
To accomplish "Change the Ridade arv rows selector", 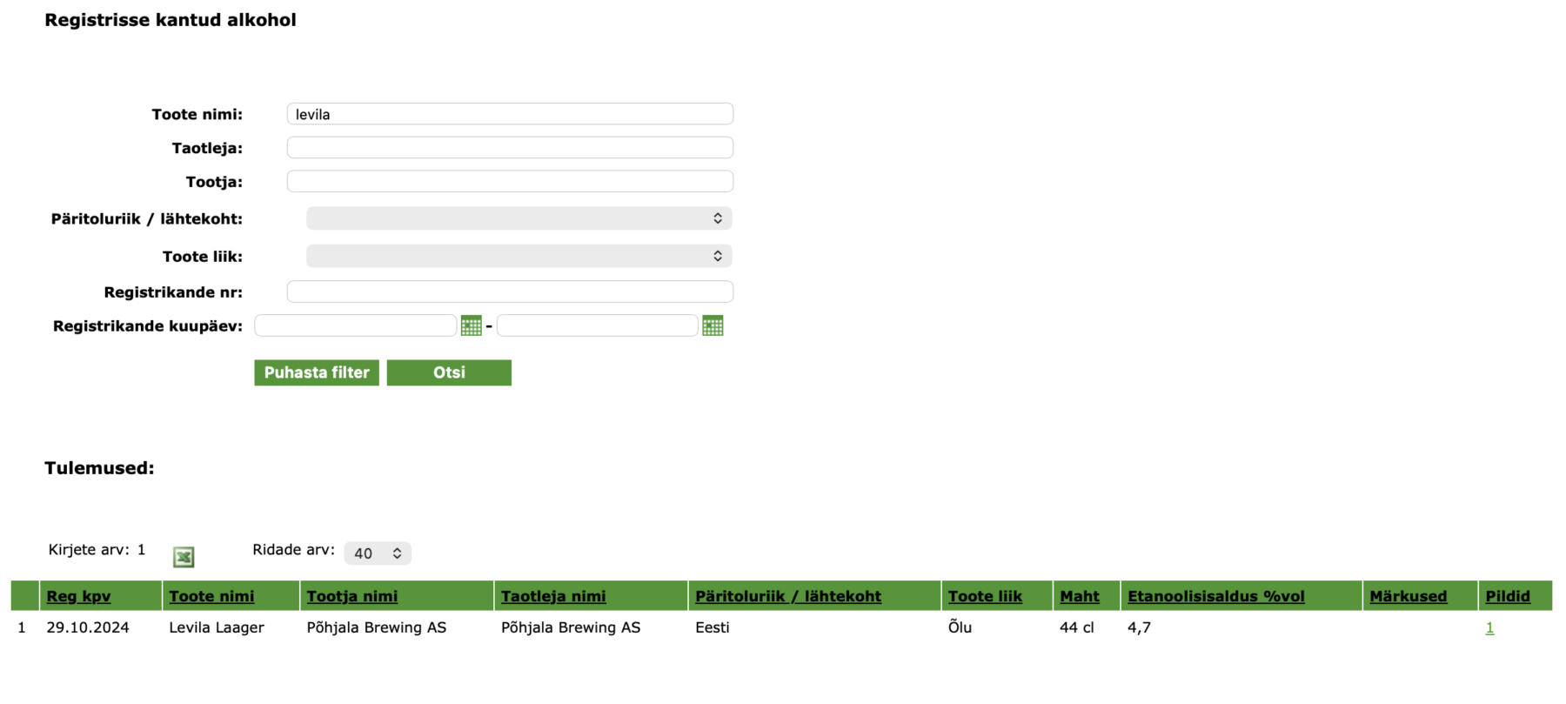I will tap(378, 553).
